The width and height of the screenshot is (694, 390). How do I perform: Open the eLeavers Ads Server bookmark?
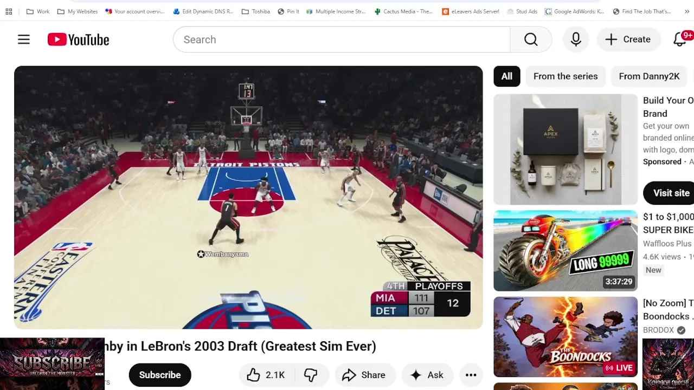pyautogui.click(x=471, y=11)
